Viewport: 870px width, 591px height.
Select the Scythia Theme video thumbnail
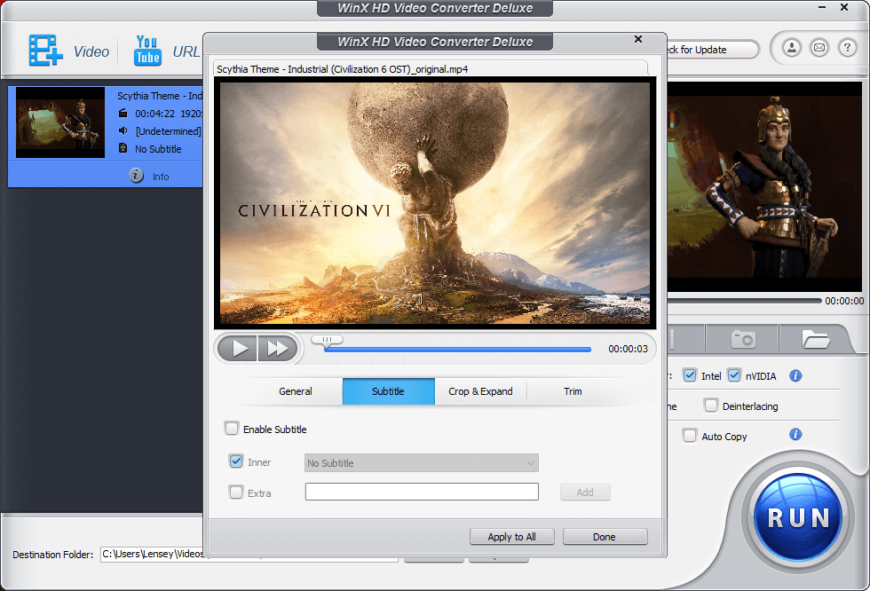(x=60, y=122)
